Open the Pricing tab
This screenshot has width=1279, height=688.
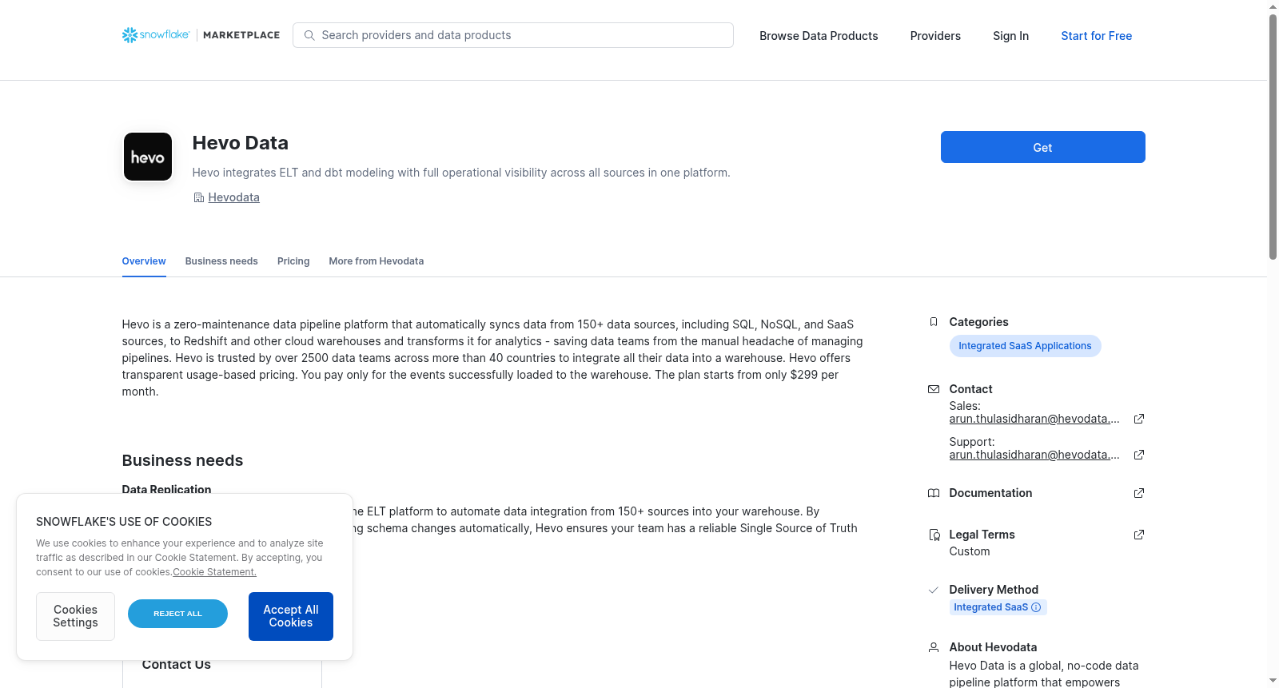293,261
